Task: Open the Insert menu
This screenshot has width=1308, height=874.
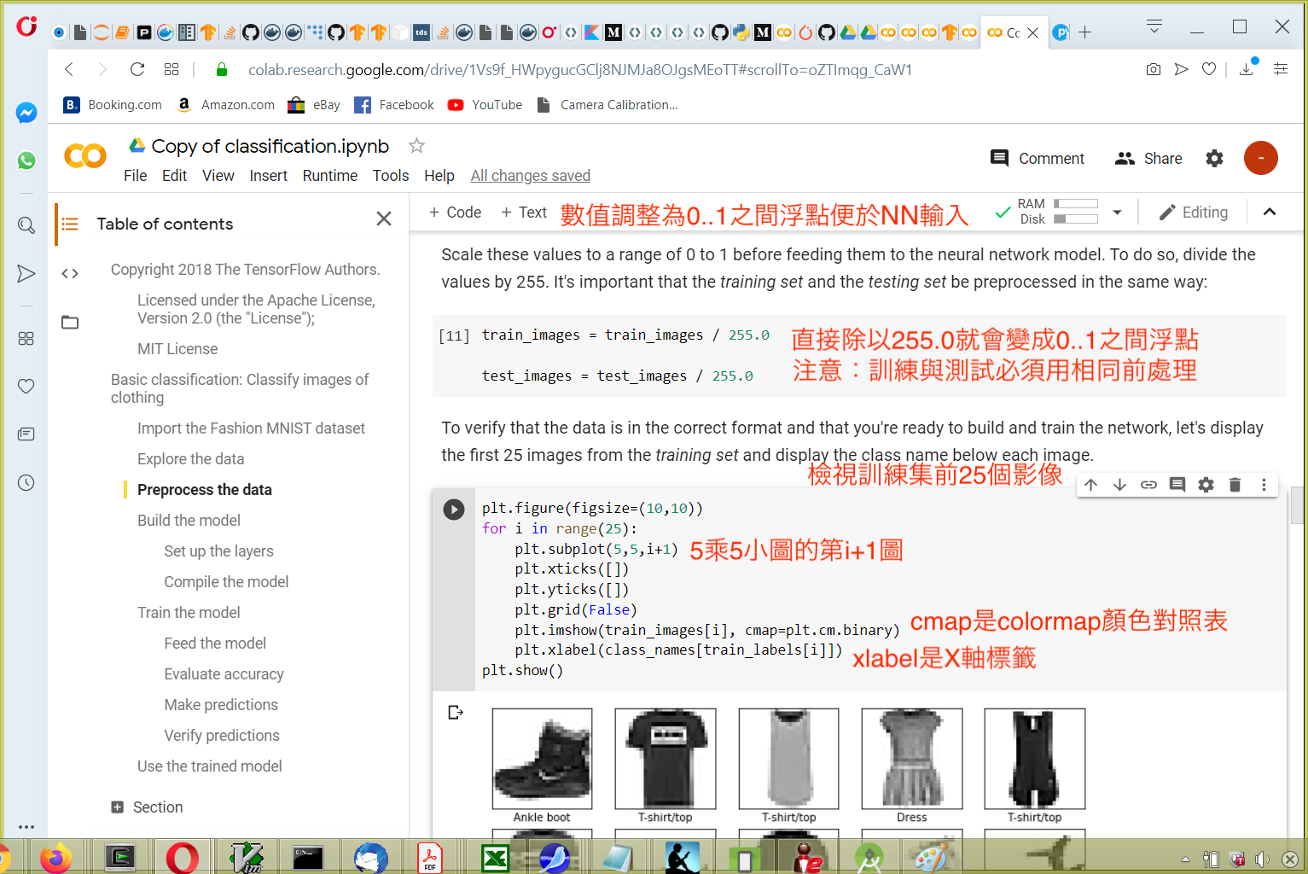Action: pyautogui.click(x=268, y=175)
